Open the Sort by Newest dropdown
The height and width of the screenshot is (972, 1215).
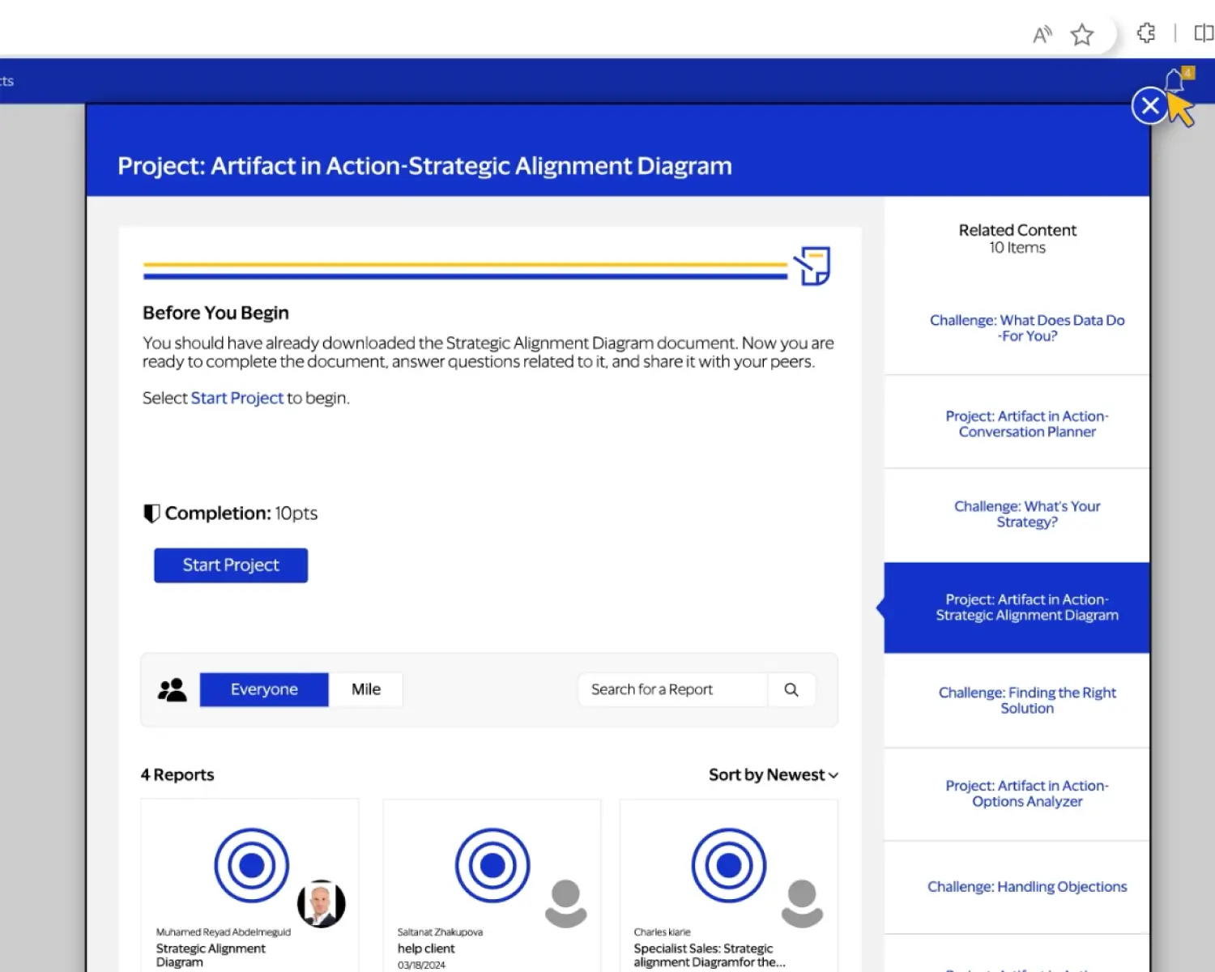click(774, 775)
